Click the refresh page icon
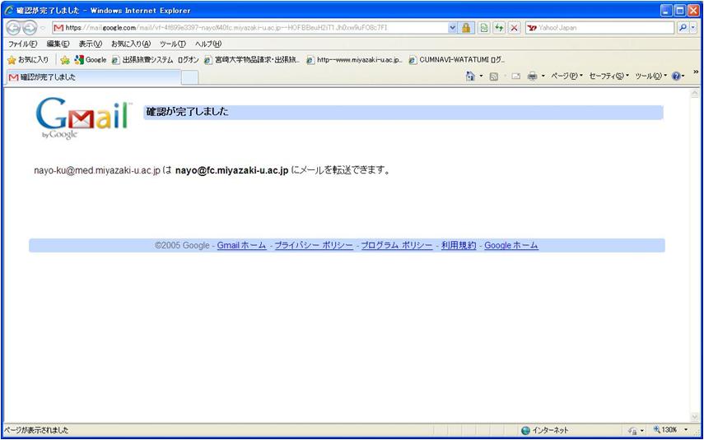The height and width of the screenshot is (440, 704). pyautogui.click(x=499, y=27)
